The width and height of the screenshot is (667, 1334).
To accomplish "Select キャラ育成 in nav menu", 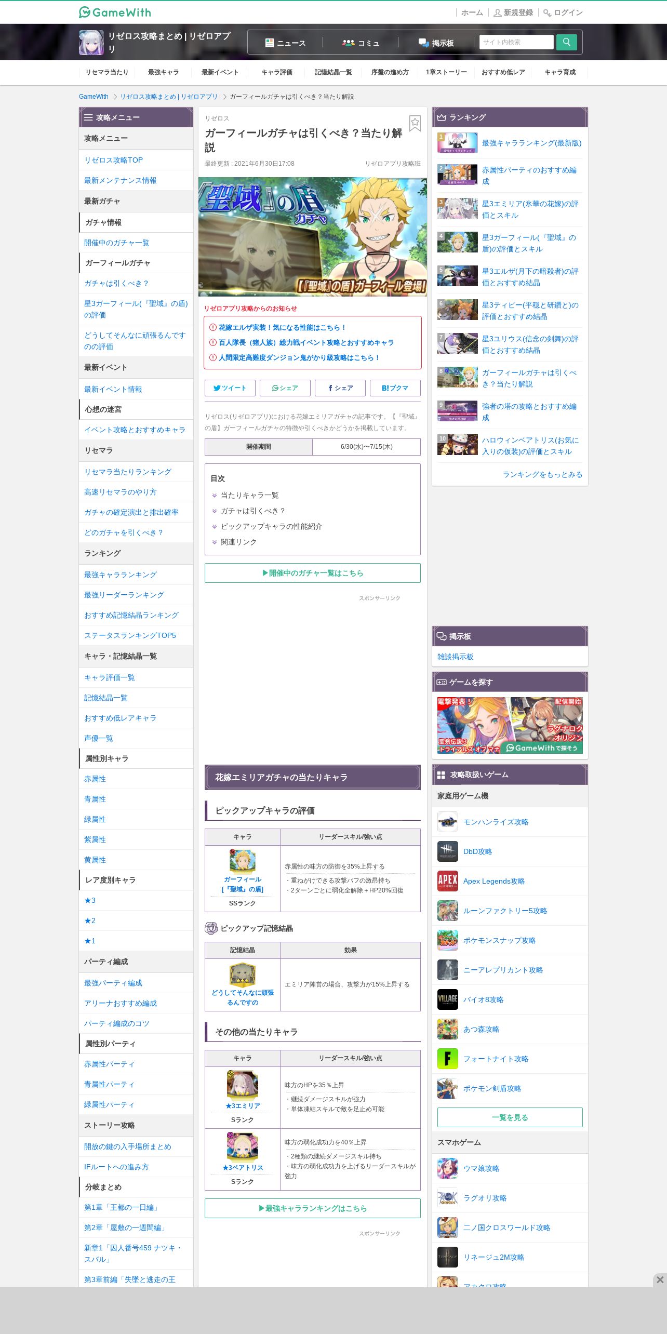I will 560,72.
